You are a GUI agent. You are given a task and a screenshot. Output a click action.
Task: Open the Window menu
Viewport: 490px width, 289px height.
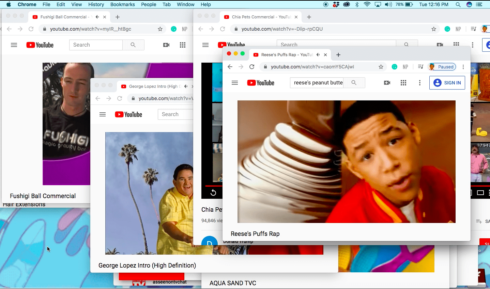[186, 4]
